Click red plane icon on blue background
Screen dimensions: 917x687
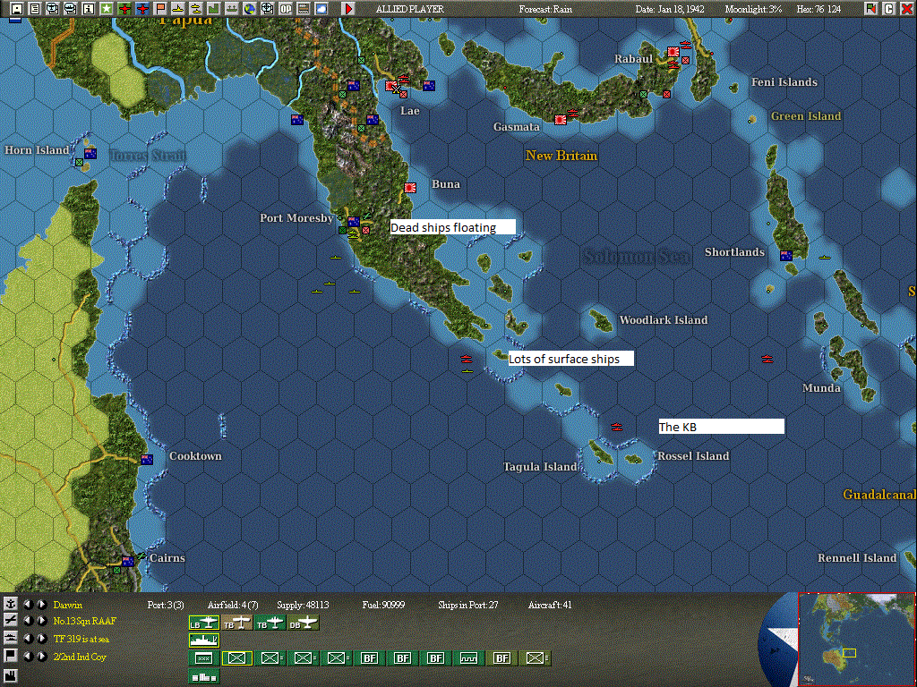[142, 9]
